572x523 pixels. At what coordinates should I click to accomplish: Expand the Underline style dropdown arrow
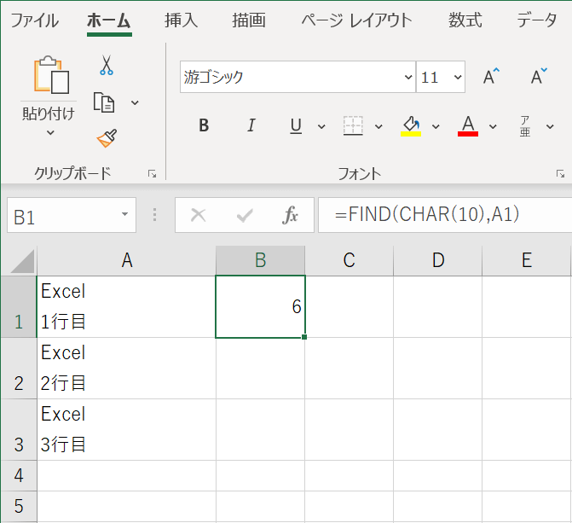point(321,127)
